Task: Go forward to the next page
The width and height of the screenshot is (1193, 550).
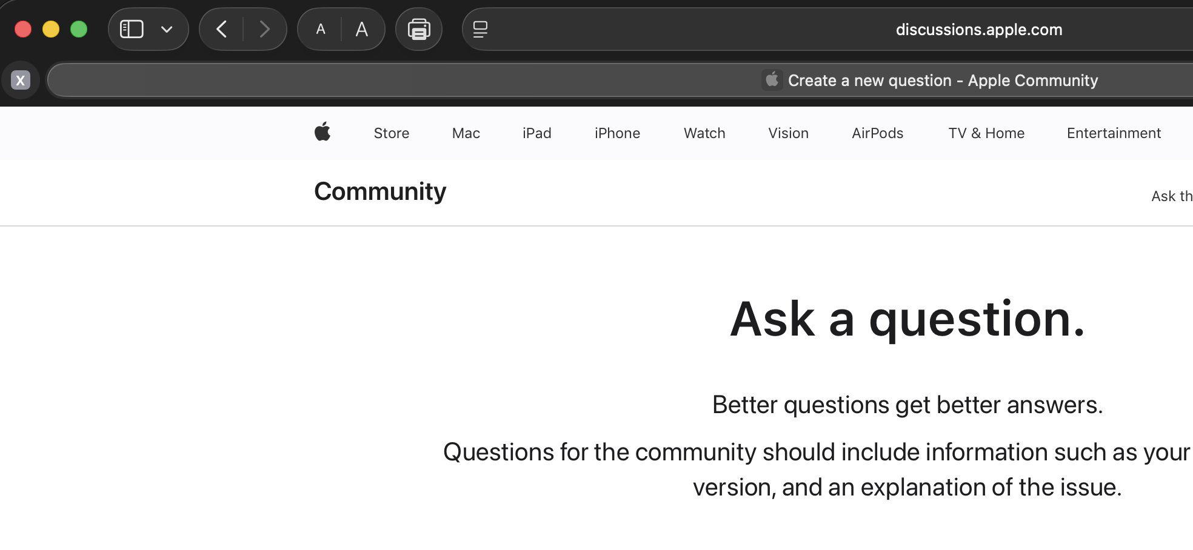Action: coord(264,29)
